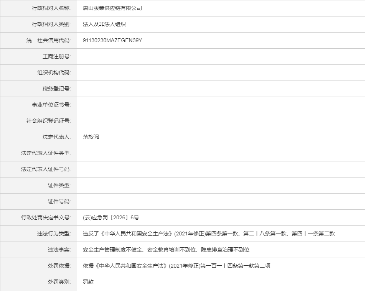Select the penalty document number (云)应急罚〔2026〕6号

(x=111, y=217)
